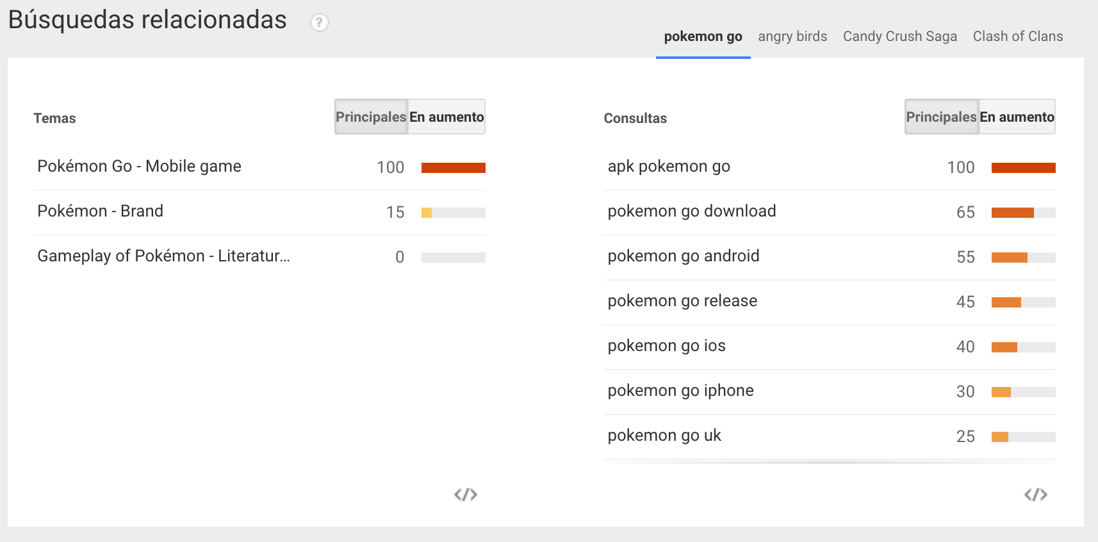The image size is (1098, 542).
Task: Switch to the angry birds tab
Action: click(792, 37)
